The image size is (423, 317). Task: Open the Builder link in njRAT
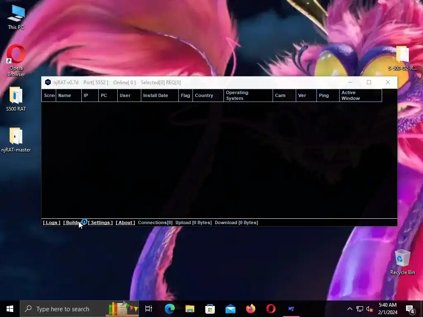(74, 222)
